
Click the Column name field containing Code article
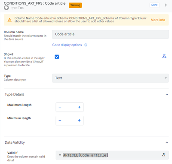pos(110,34)
